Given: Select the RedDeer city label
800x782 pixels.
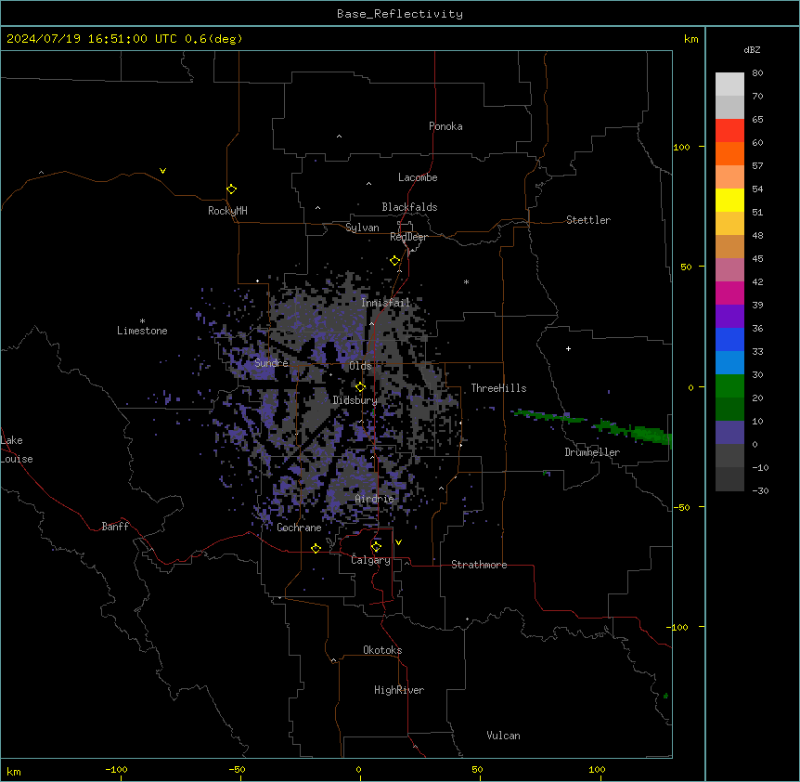Looking at the screenshot, I should (x=408, y=237).
